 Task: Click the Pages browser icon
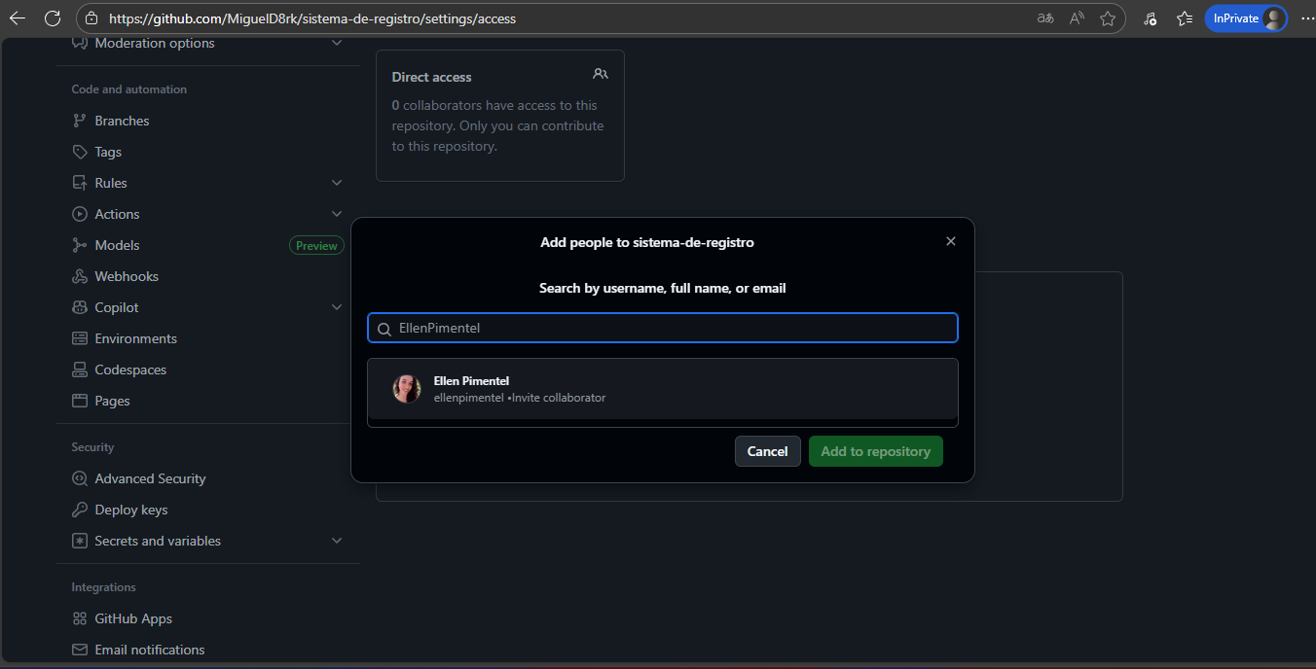point(80,401)
